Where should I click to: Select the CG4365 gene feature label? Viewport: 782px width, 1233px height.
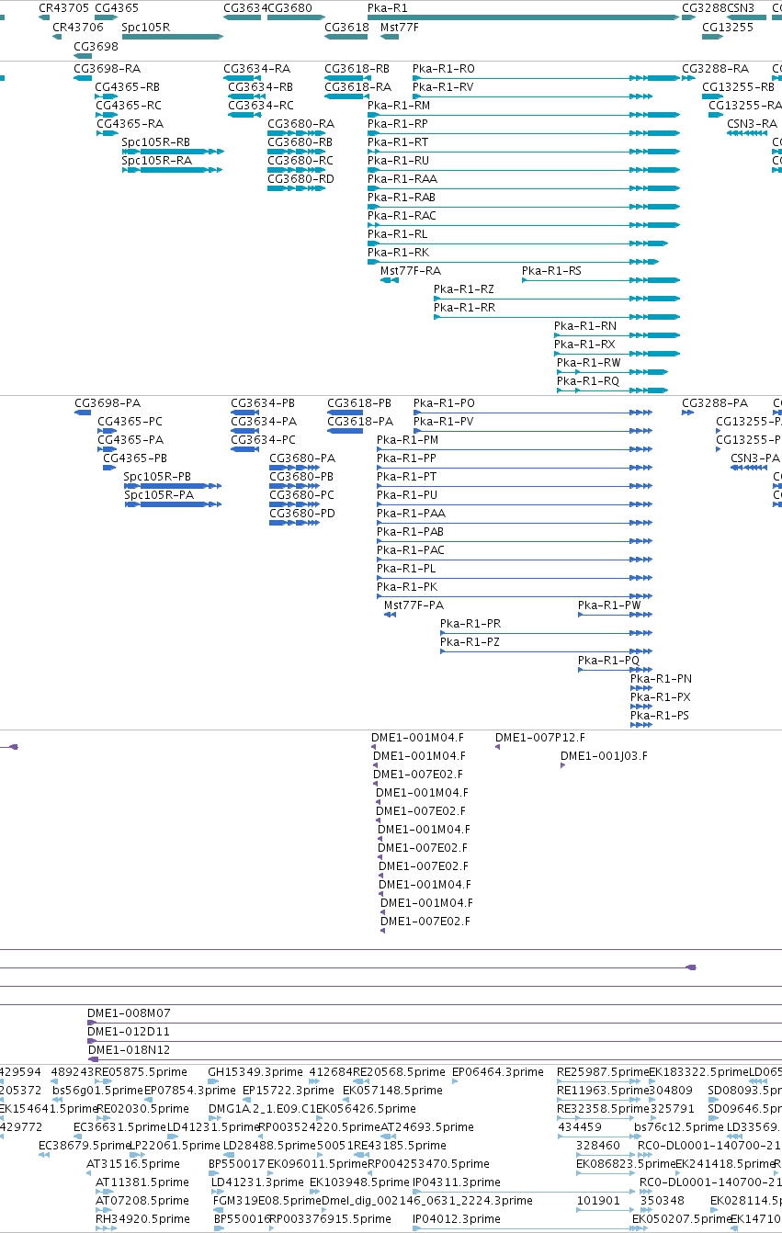[x=117, y=8]
